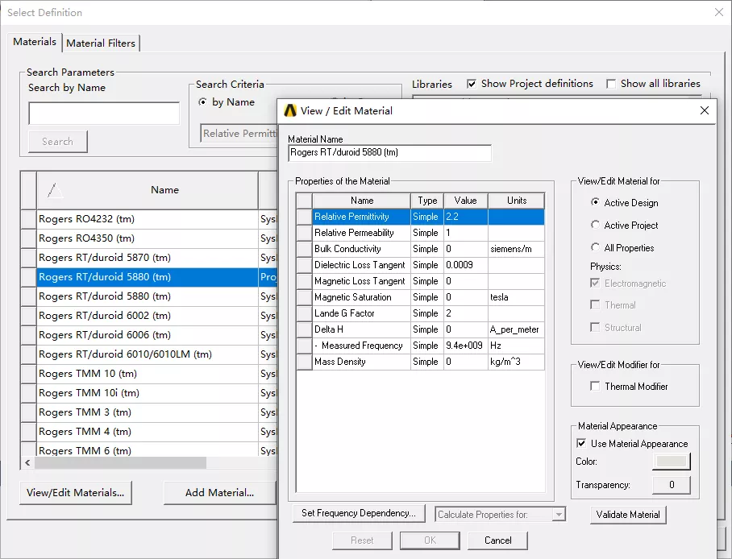This screenshot has height=559, width=732.
Task: Enable the Show all libraries checkbox
Action: (610, 84)
